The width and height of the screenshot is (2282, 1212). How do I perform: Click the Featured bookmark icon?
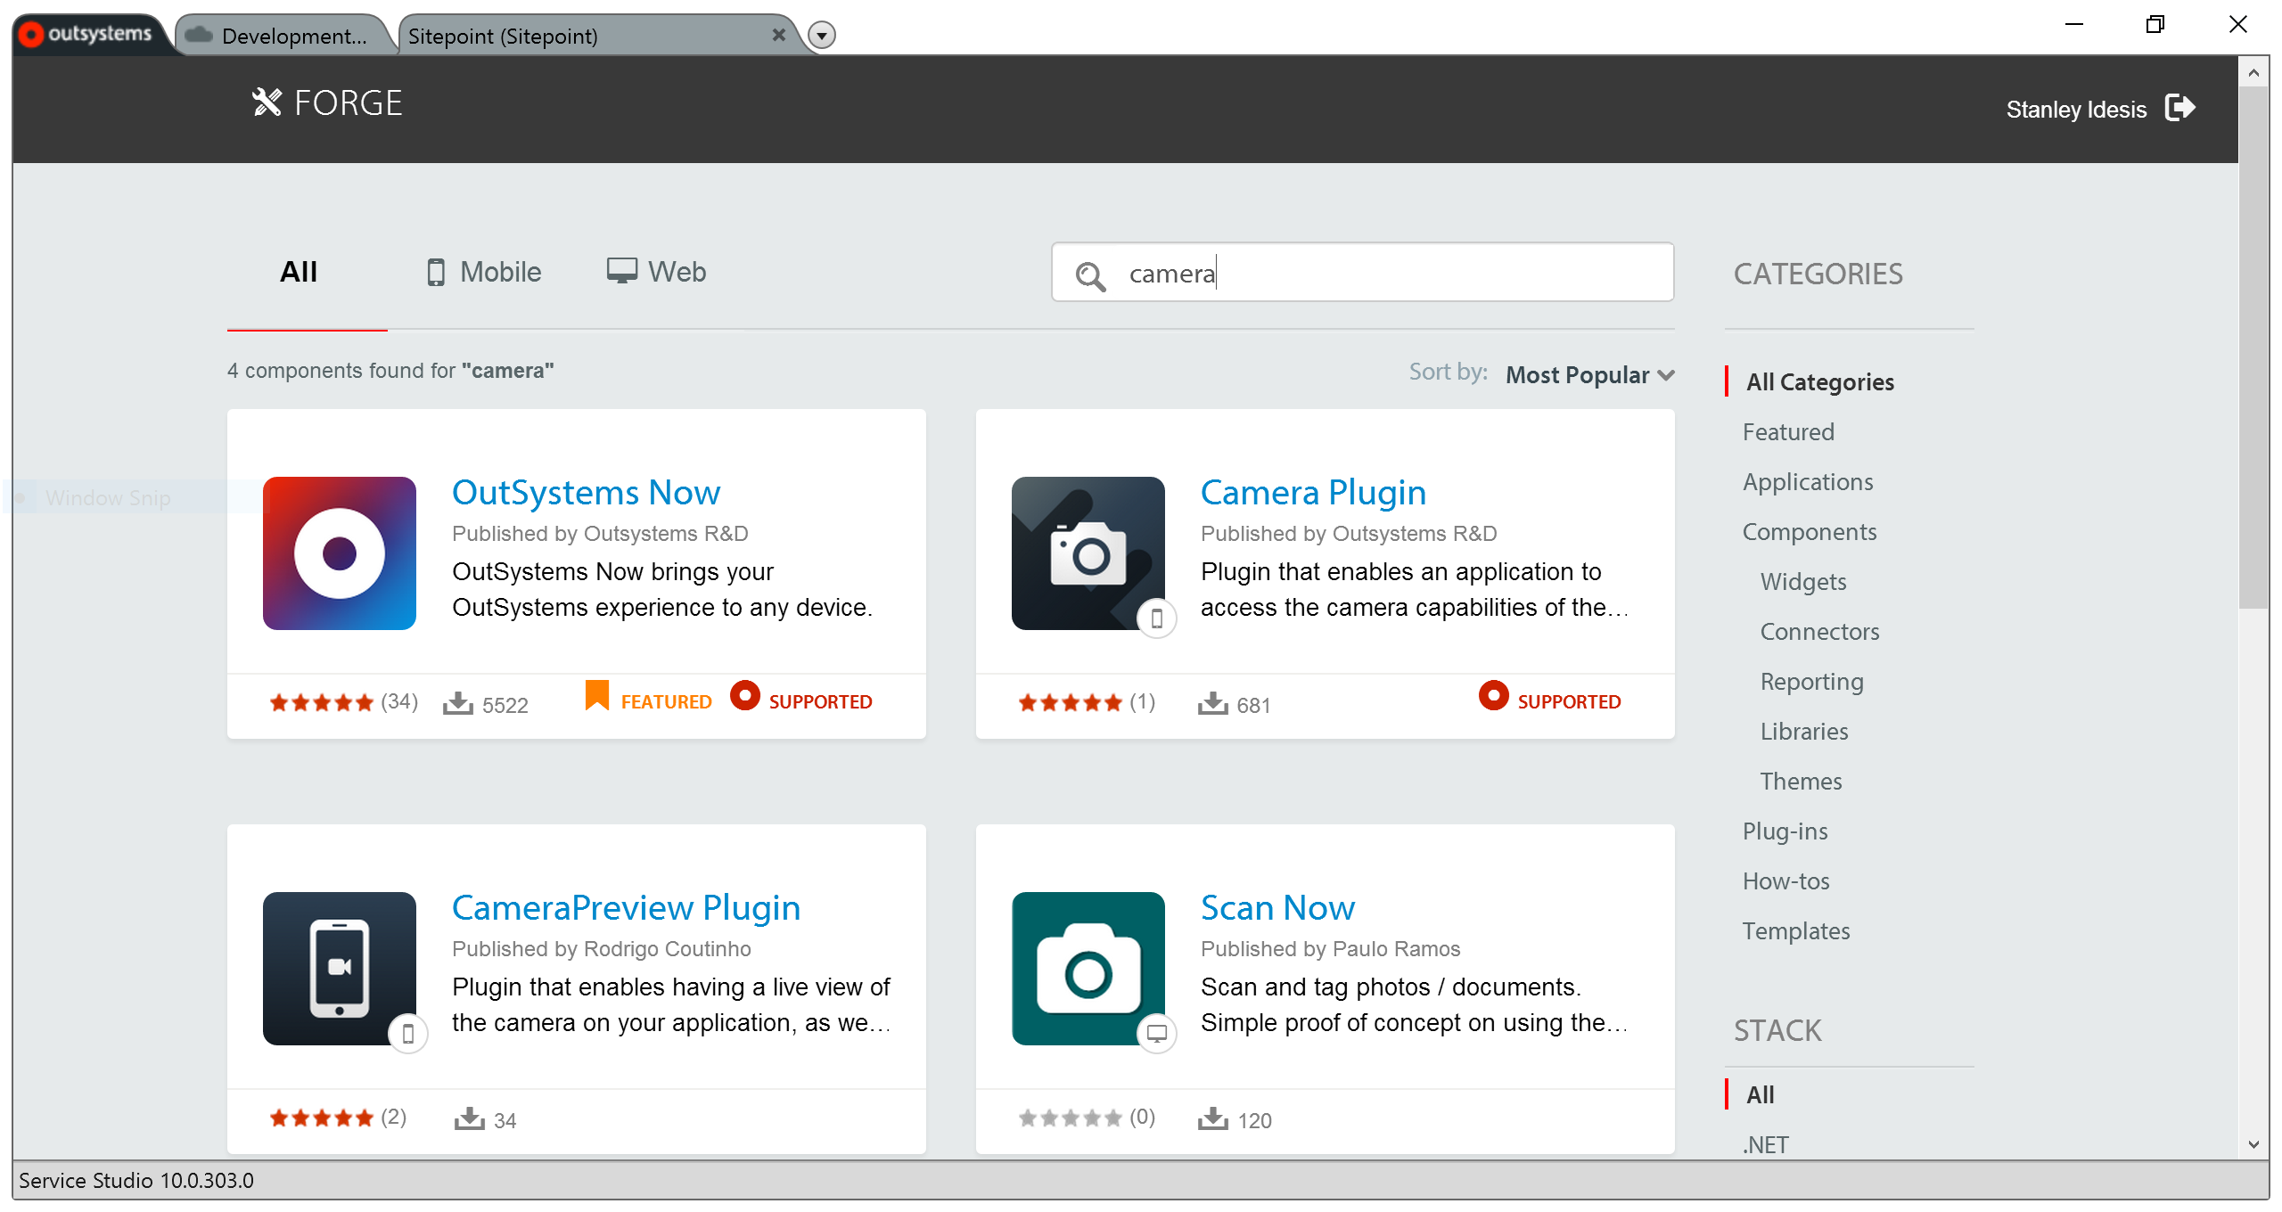click(596, 696)
